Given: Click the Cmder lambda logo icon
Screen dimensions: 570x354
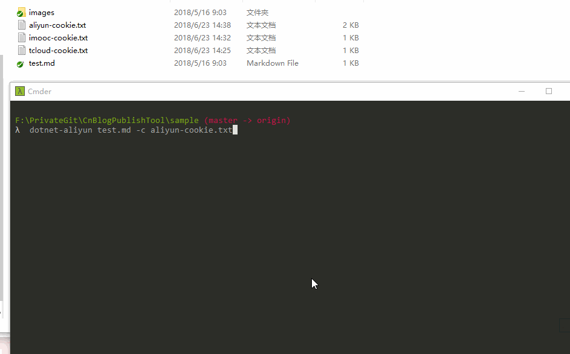Looking at the screenshot, I should (19, 91).
